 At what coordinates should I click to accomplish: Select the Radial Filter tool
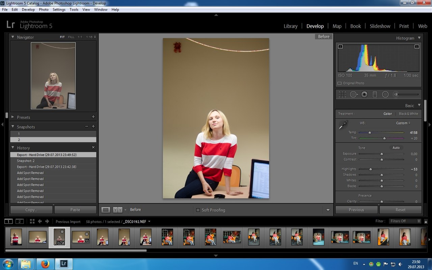[x=385, y=94]
